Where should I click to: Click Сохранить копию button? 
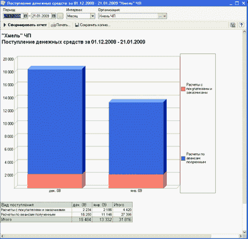click(x=92, y=25)
